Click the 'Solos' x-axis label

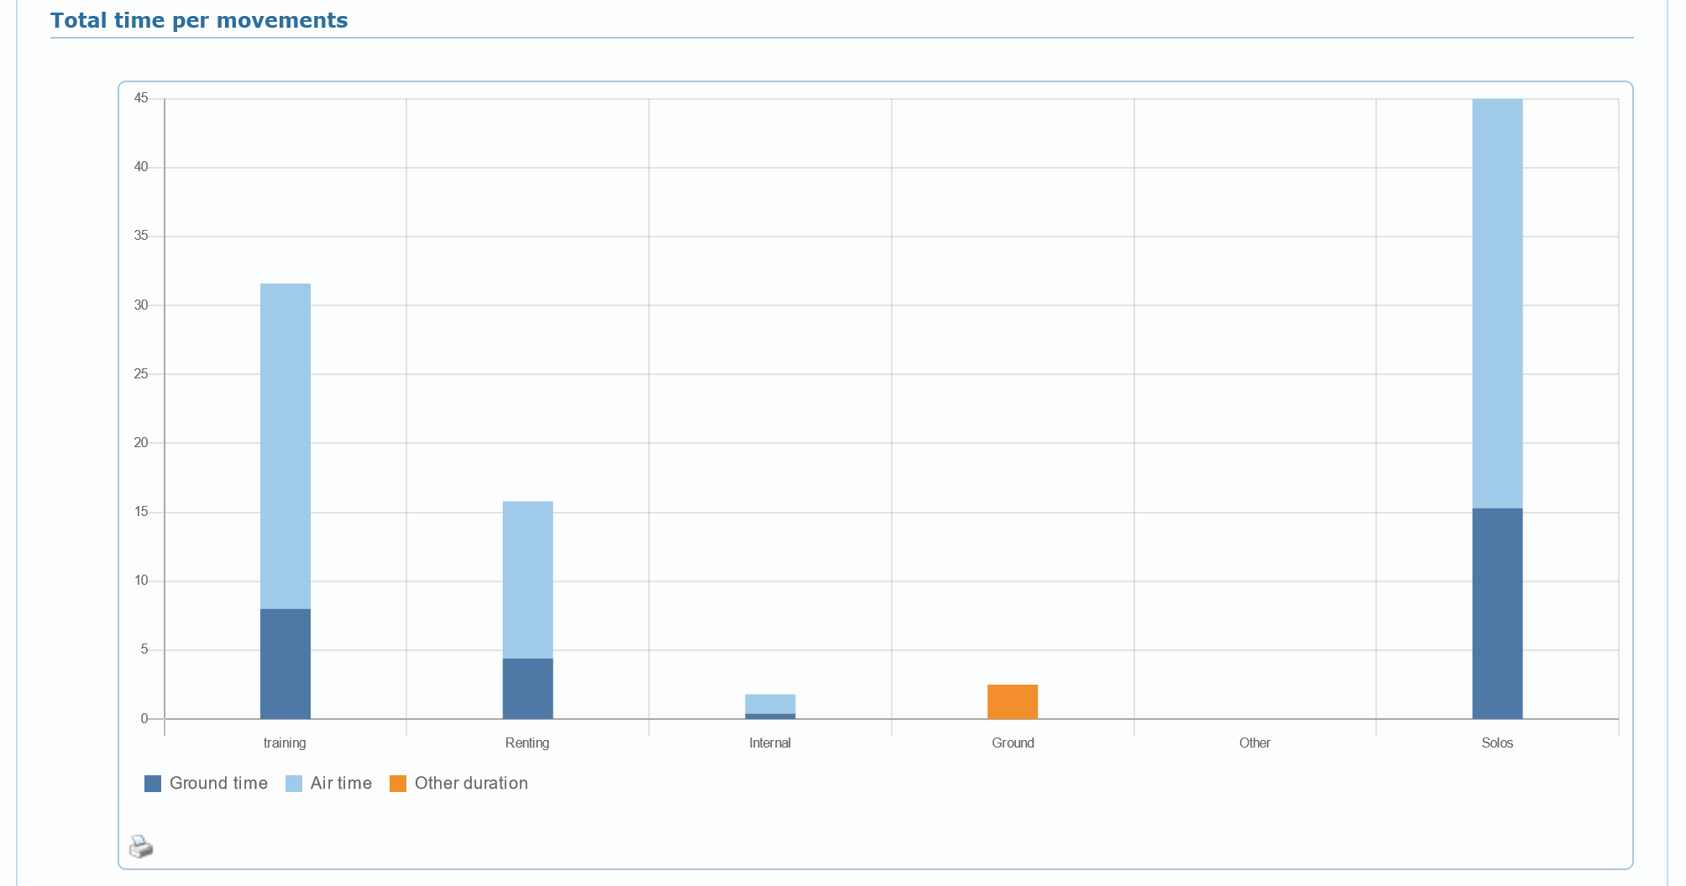(1497, 743)
